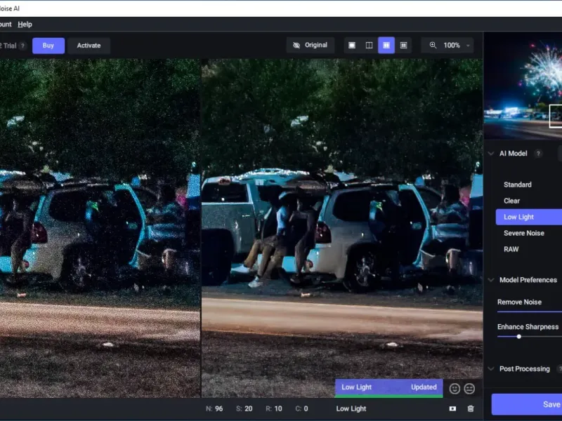Click the AI Model help icon
The image size is (562, 421).
click(537, 154)
